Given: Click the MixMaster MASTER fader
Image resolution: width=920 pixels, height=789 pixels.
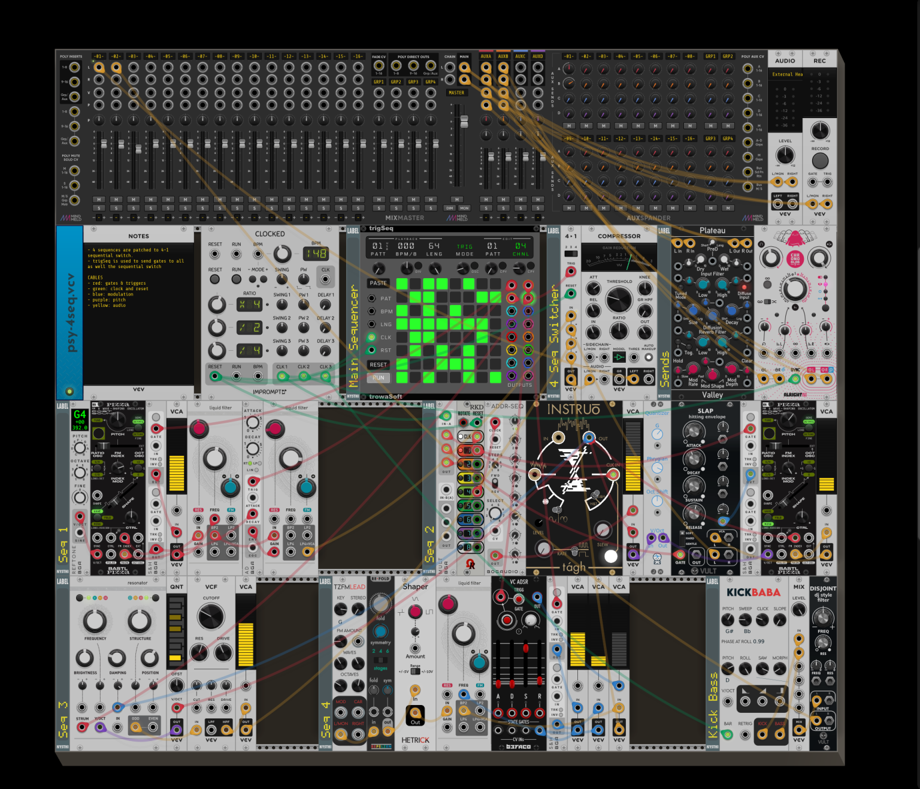Looking at the screenshot, I should [x=463, y=121].
